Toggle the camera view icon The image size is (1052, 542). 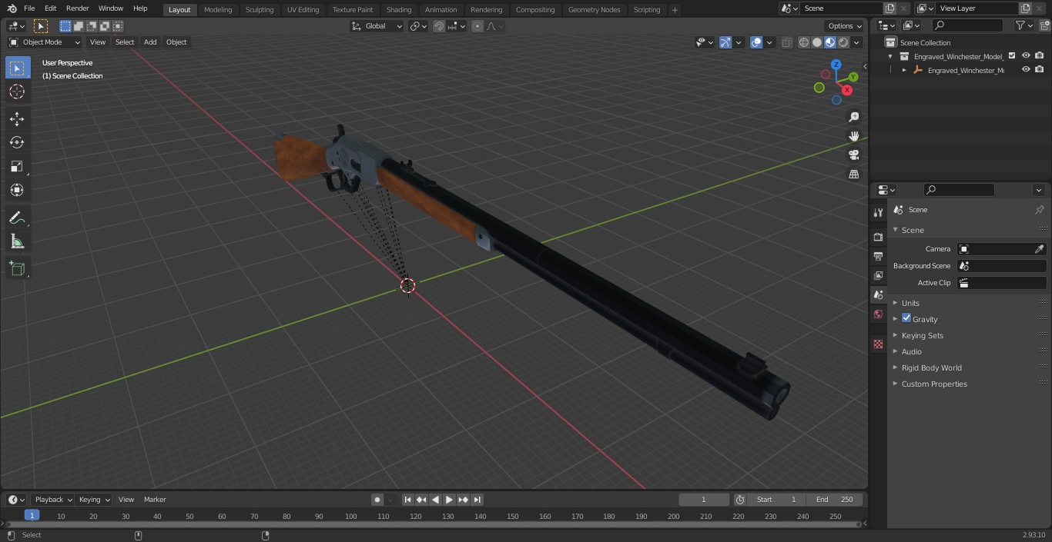click(853, 155)
